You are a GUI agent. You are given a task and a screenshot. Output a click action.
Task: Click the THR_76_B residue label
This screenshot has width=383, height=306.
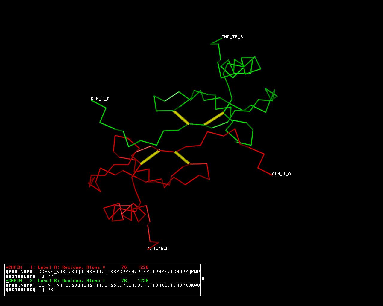coord(232,37)
